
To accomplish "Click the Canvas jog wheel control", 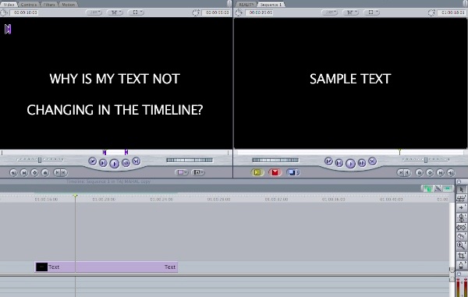I will point(275,160).
